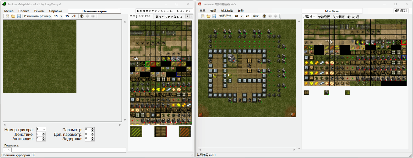Click the player 1 spawn marker on map
The image size is (413, 158).
tap(200, 115)
